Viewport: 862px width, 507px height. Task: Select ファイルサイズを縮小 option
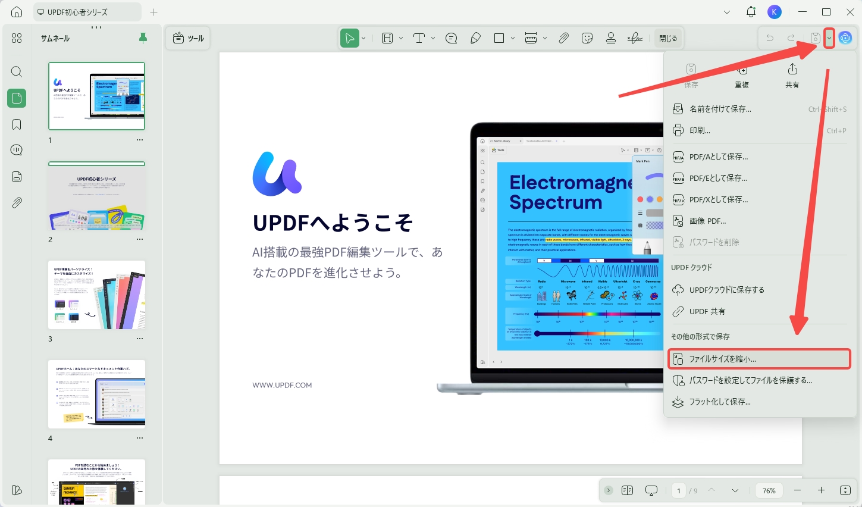(x=760, y=359)
